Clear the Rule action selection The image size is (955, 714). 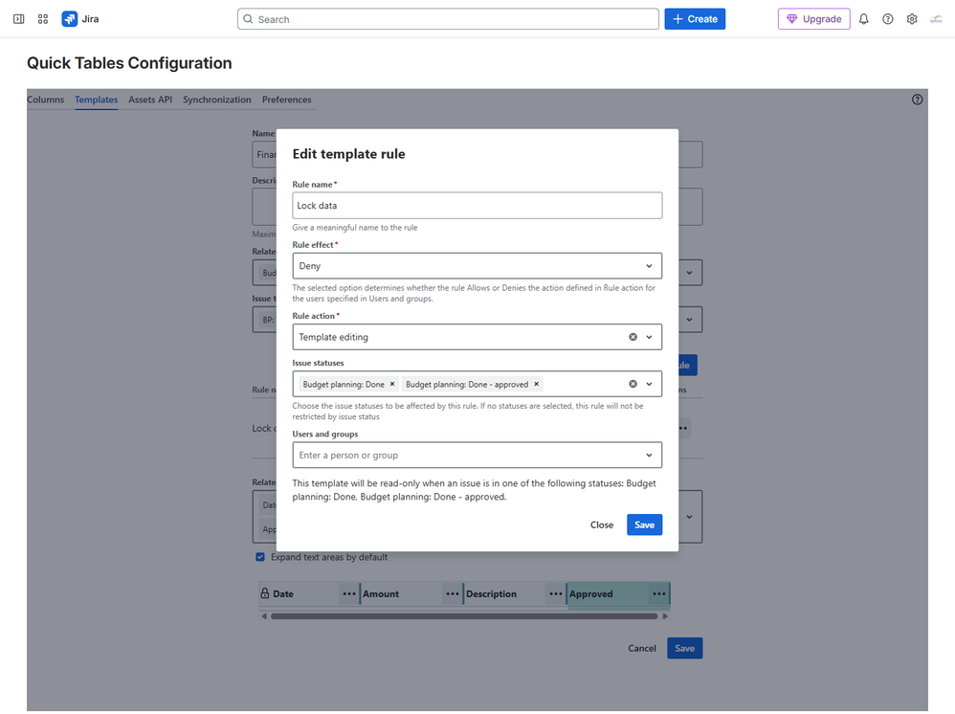click(x=633, y=337)
